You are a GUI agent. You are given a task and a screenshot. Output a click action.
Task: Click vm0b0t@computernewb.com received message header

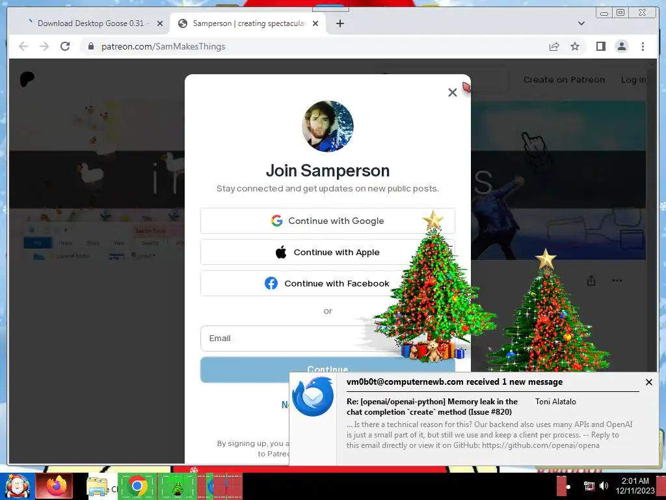(455, 382)
